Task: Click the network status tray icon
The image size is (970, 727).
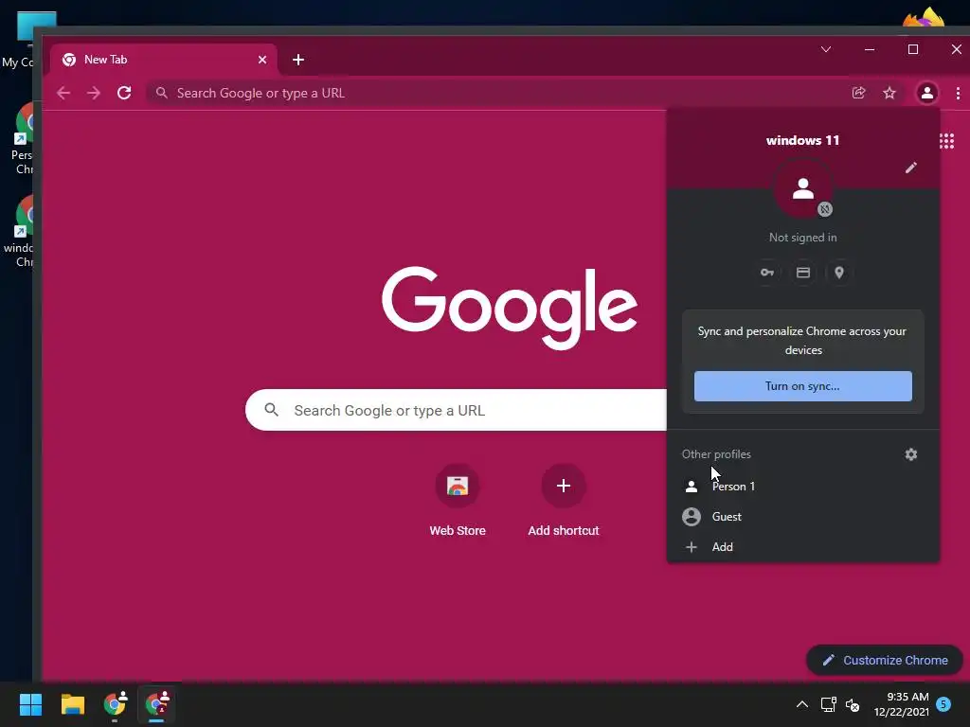Action: [x=828, y=704]
